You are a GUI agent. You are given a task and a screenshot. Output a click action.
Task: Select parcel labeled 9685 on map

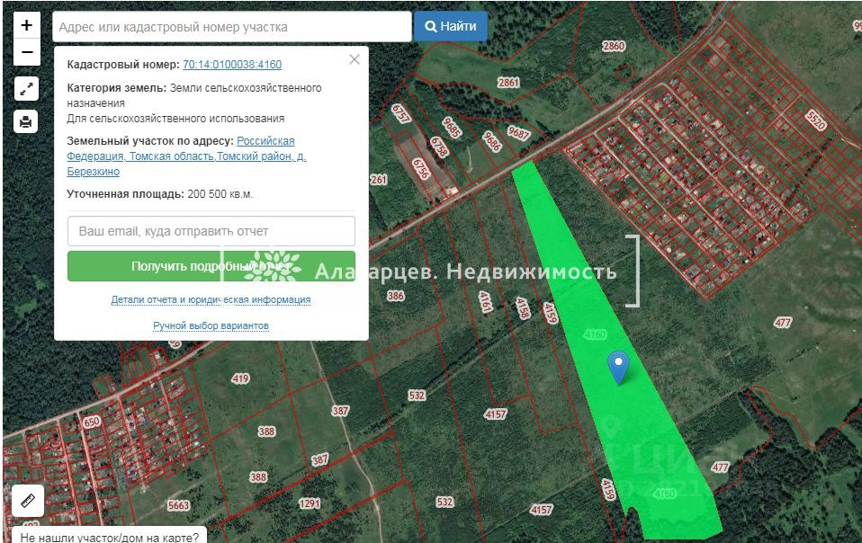point(452,128)
